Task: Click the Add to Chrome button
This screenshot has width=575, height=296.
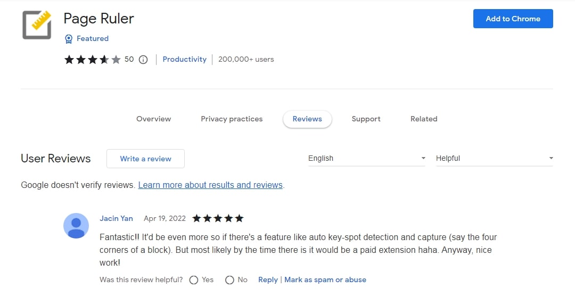Action: (513, 19)
